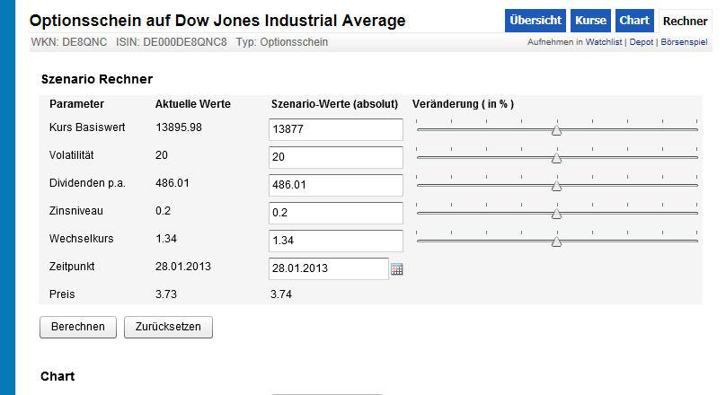726x395 pixels.
Task: Select the Chart tab
Action: [634, 21]
